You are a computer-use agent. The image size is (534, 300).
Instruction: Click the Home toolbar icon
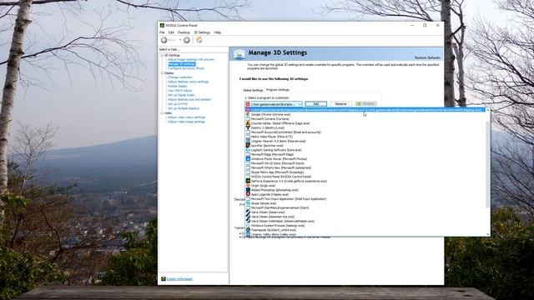199,40
